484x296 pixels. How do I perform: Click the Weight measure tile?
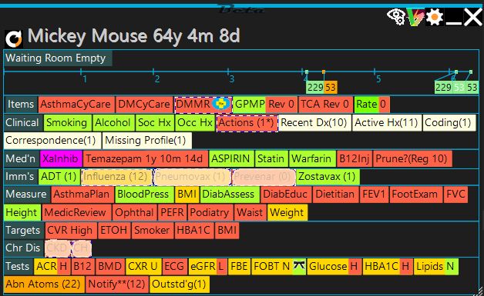287,212
